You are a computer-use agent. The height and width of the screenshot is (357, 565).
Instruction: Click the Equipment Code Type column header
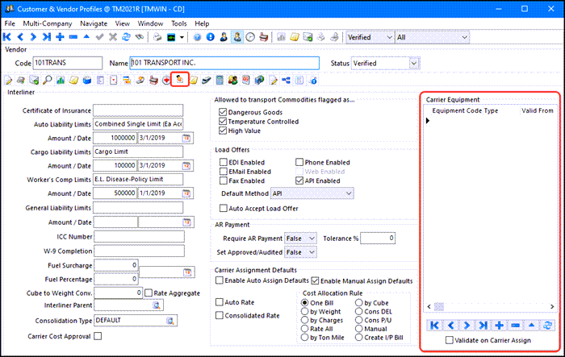tap(465, 110)
